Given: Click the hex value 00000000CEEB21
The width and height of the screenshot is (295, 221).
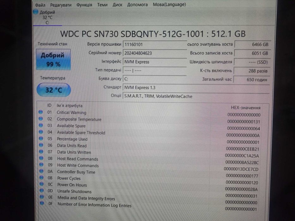Looking at the screenshot, I should (x=243, y=149).
